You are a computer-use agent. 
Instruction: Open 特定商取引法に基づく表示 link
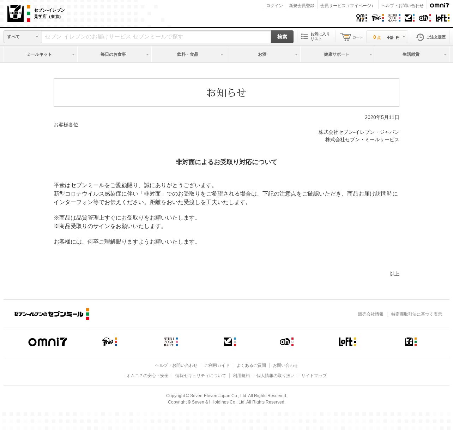(x=417, y=314)
